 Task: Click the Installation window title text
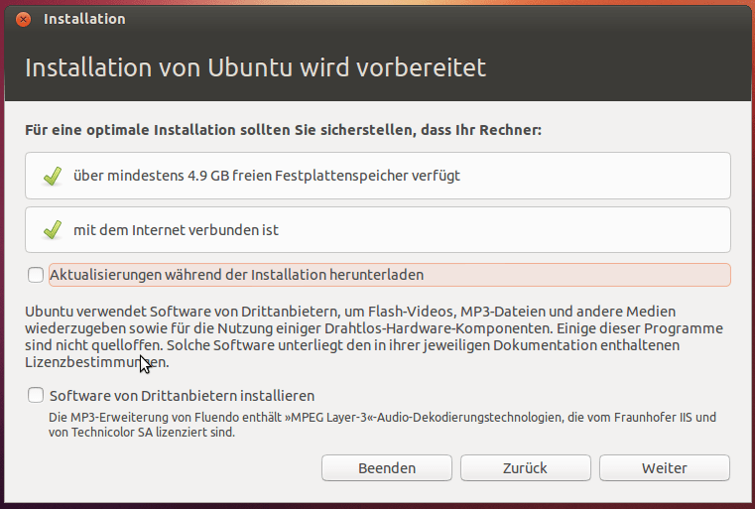tap(84, 19)
